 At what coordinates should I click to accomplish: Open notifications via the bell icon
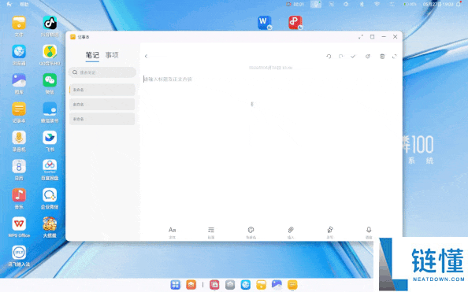459,4
